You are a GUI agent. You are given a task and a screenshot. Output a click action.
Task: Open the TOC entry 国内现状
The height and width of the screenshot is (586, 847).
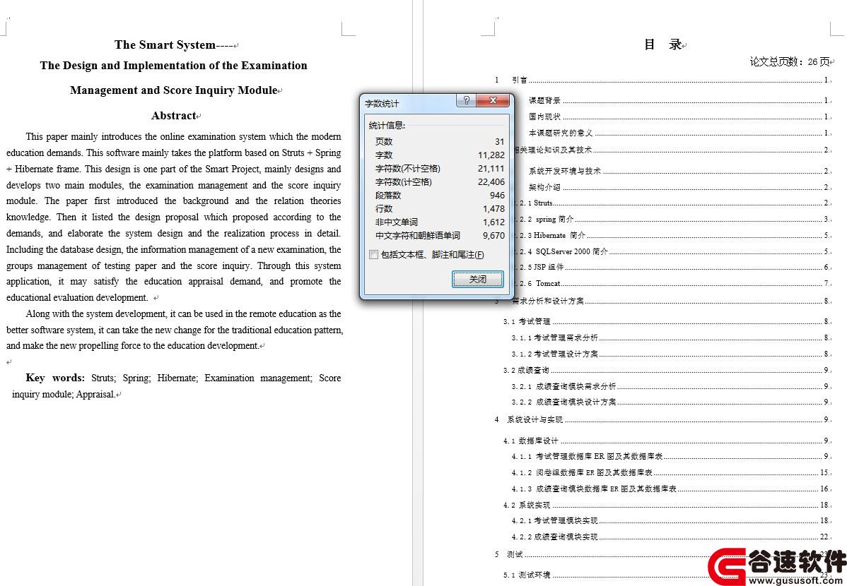(x=679, y=116)
